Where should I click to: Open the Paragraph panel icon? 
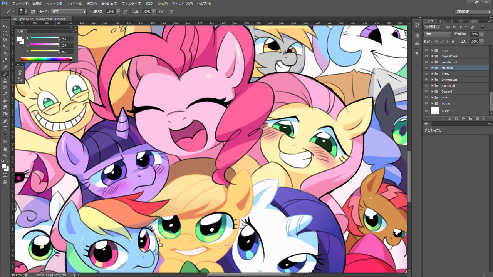417,54
